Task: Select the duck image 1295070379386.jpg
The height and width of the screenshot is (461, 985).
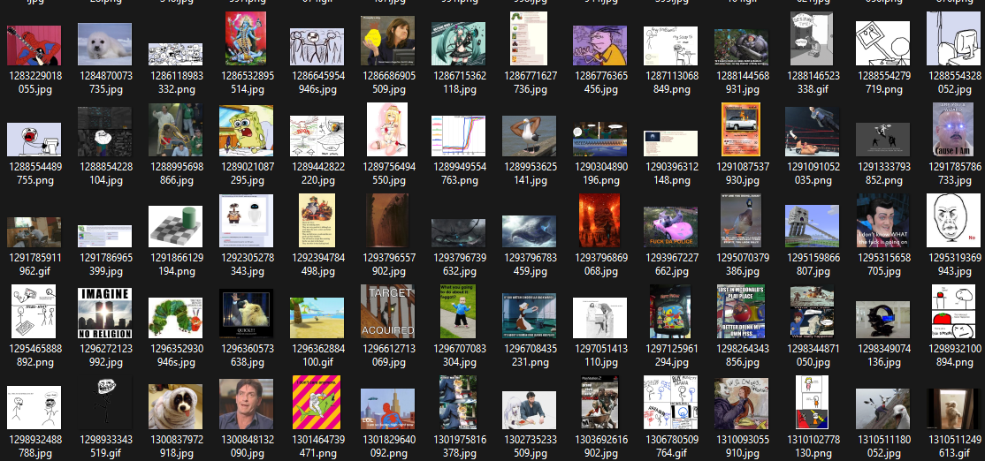Action: click(x=741, y=220)
